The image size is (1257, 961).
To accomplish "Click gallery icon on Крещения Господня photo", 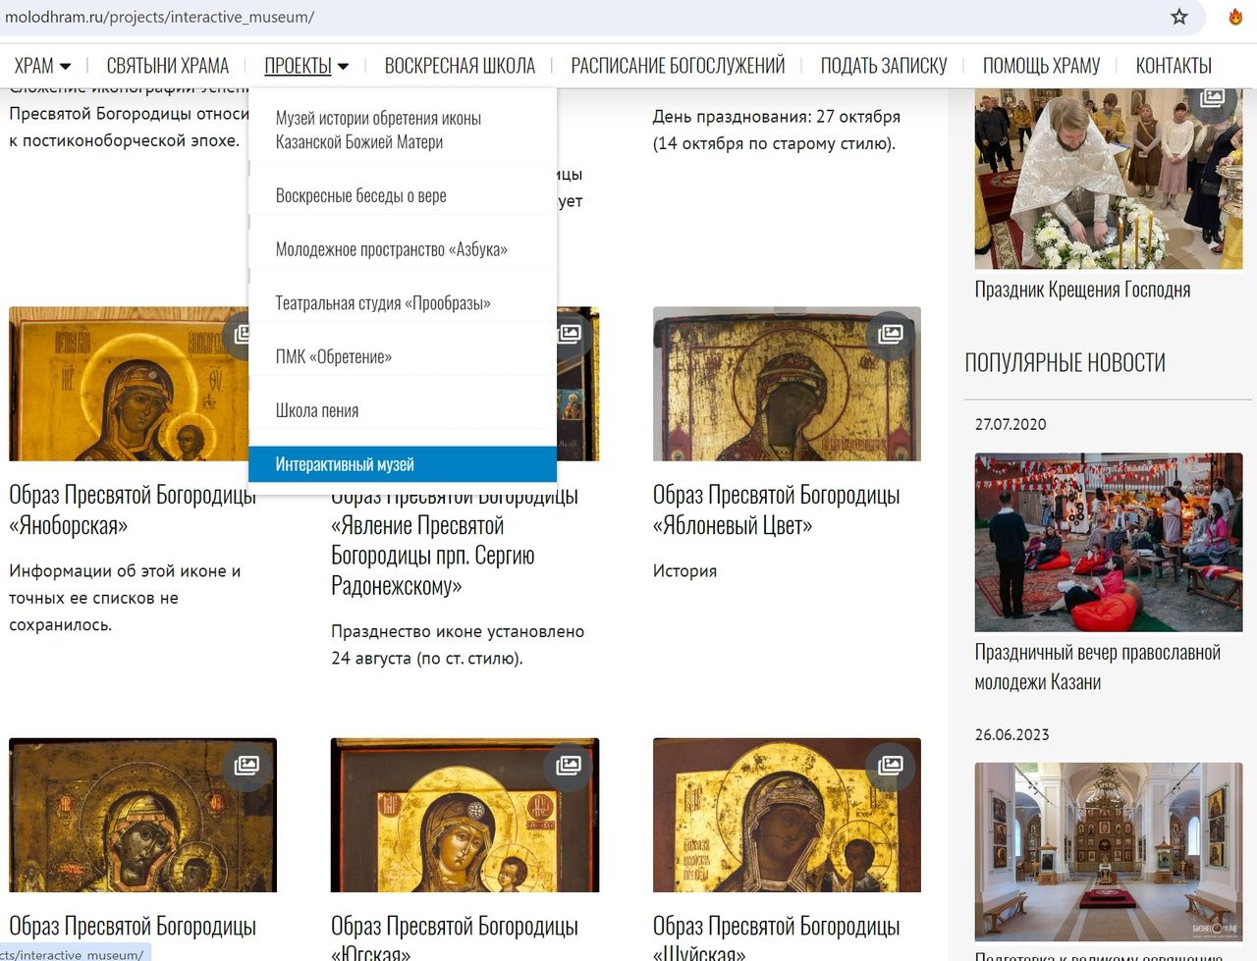I will click(1212, 98).
